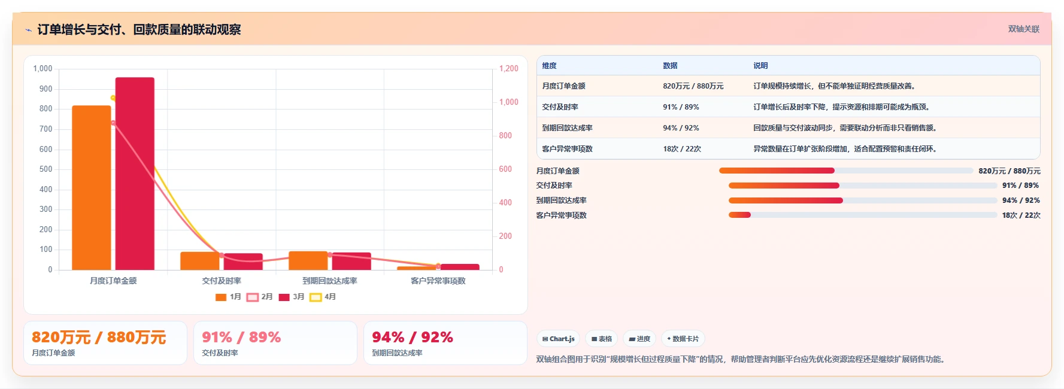Click the red bar for 客户异常事项数

click(460, 267)
